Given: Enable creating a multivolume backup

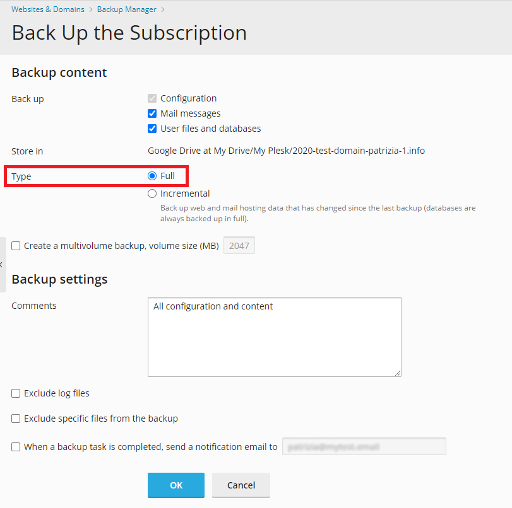Looking at the screenshot, I should click(x=15, y=245).
